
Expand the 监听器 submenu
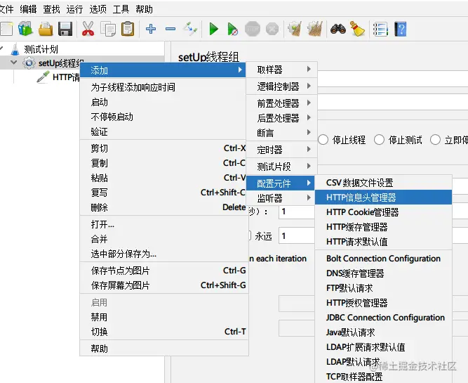(281, 198)
